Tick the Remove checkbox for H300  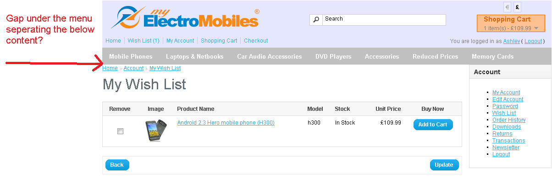point(120,131)
